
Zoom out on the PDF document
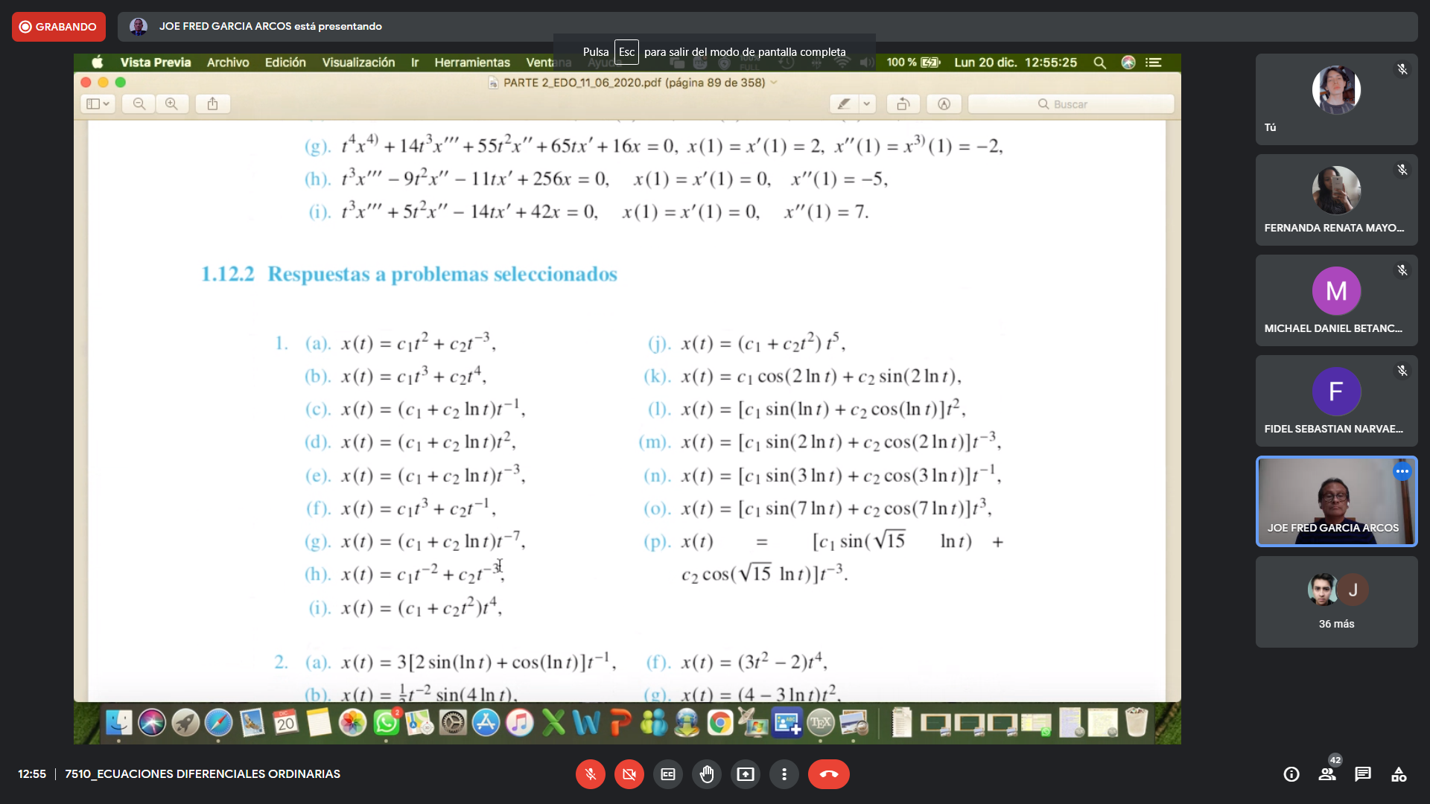(139, 103)
